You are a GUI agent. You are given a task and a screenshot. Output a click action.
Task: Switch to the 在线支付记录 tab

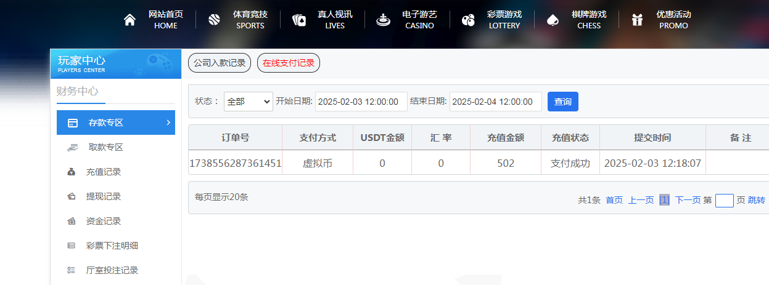pyautogui.click(x=289, y=63)
